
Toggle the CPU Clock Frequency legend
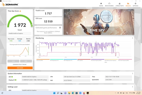[98, 60]
